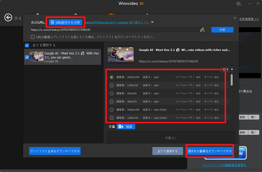Click the back arrow icon labeled 戻る

coord(8,18)
